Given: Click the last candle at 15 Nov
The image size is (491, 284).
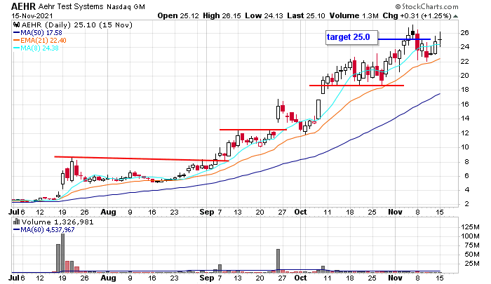Looking at the screenshot, I should coord(440,39).
